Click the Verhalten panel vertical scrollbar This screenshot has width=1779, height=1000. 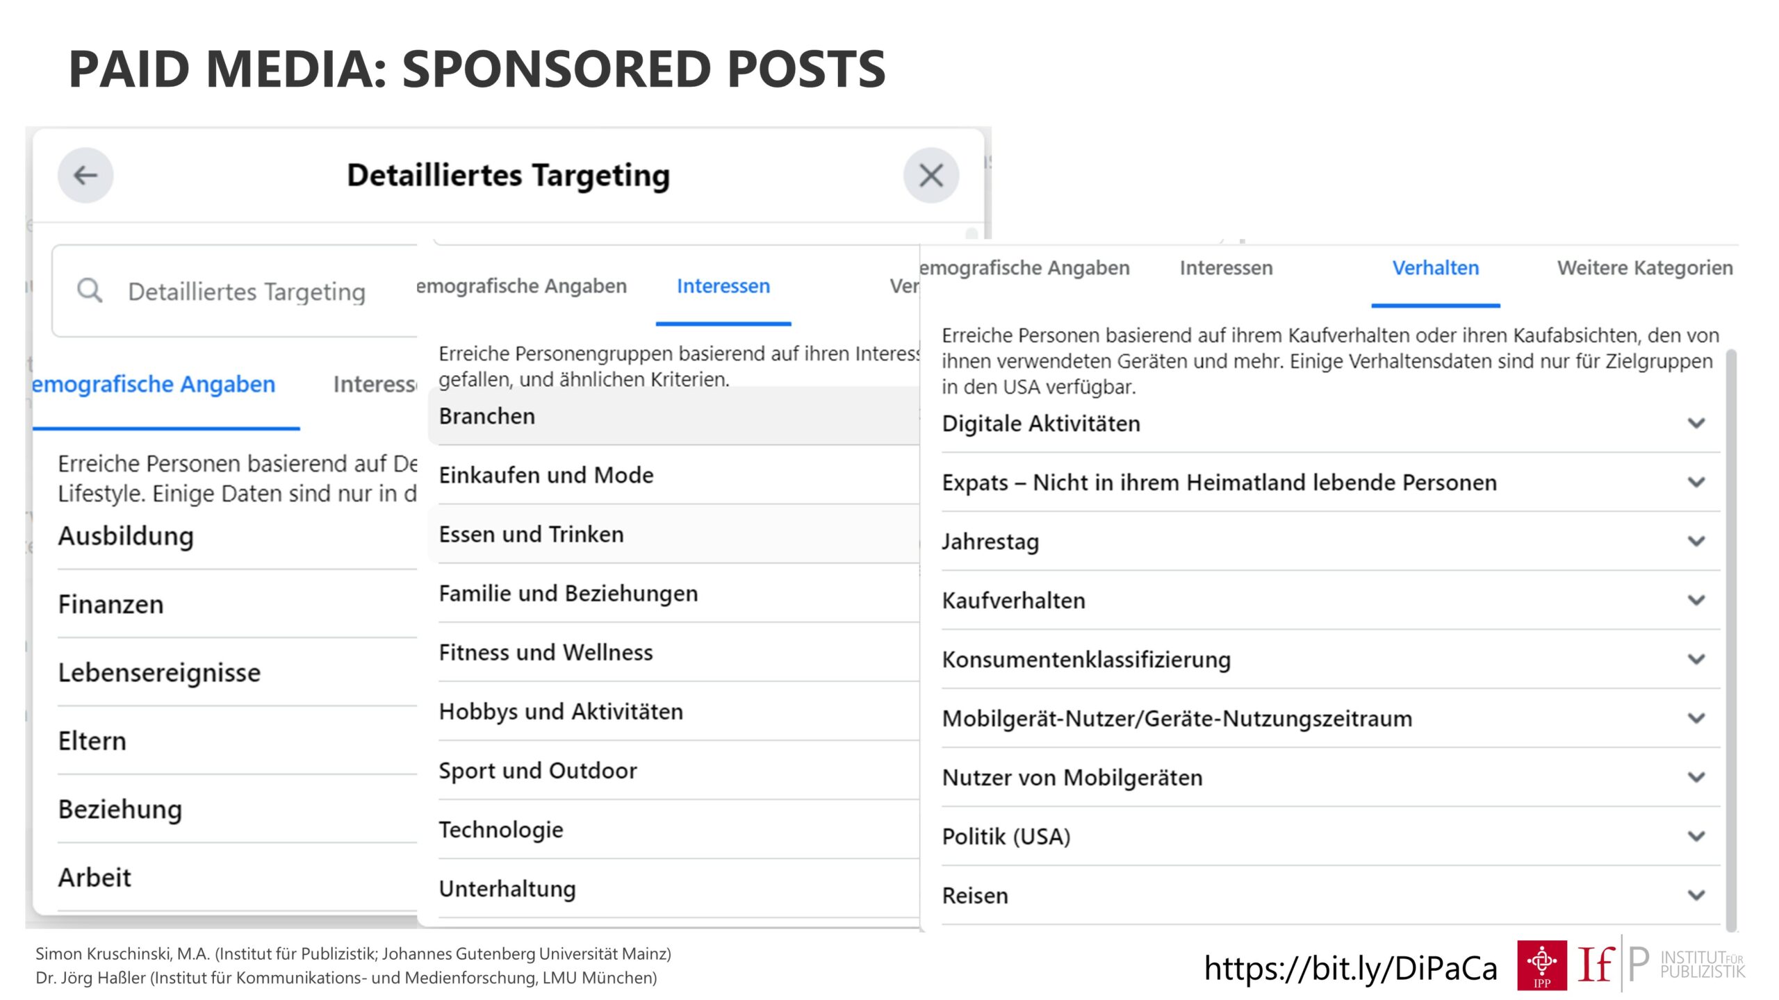[x=1731, y=639]
